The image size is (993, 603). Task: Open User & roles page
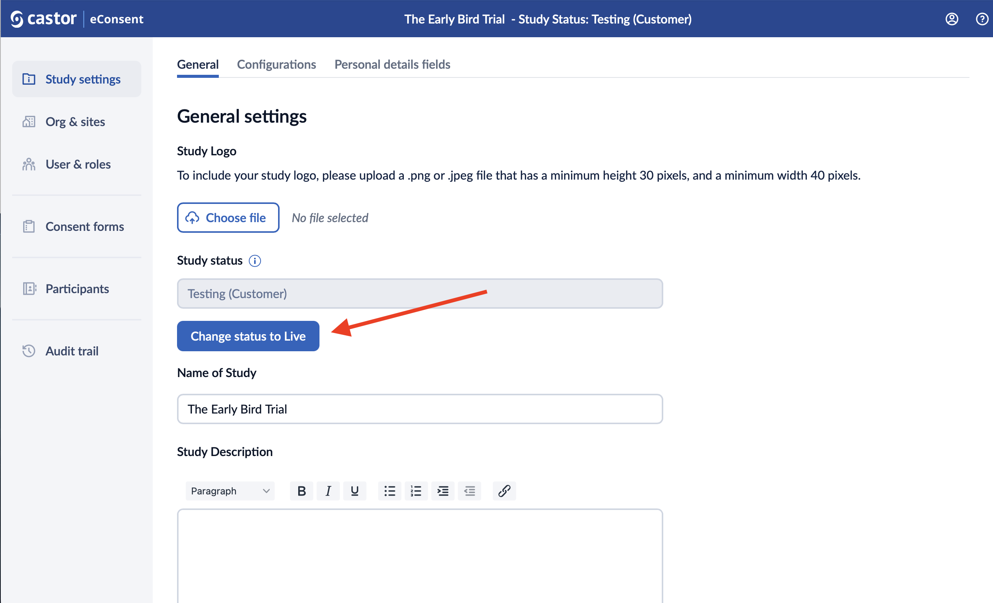click(x=77, y=164)
